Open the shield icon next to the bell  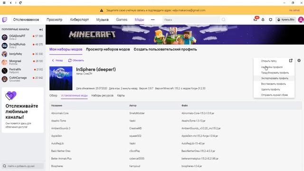click(270, 19)
